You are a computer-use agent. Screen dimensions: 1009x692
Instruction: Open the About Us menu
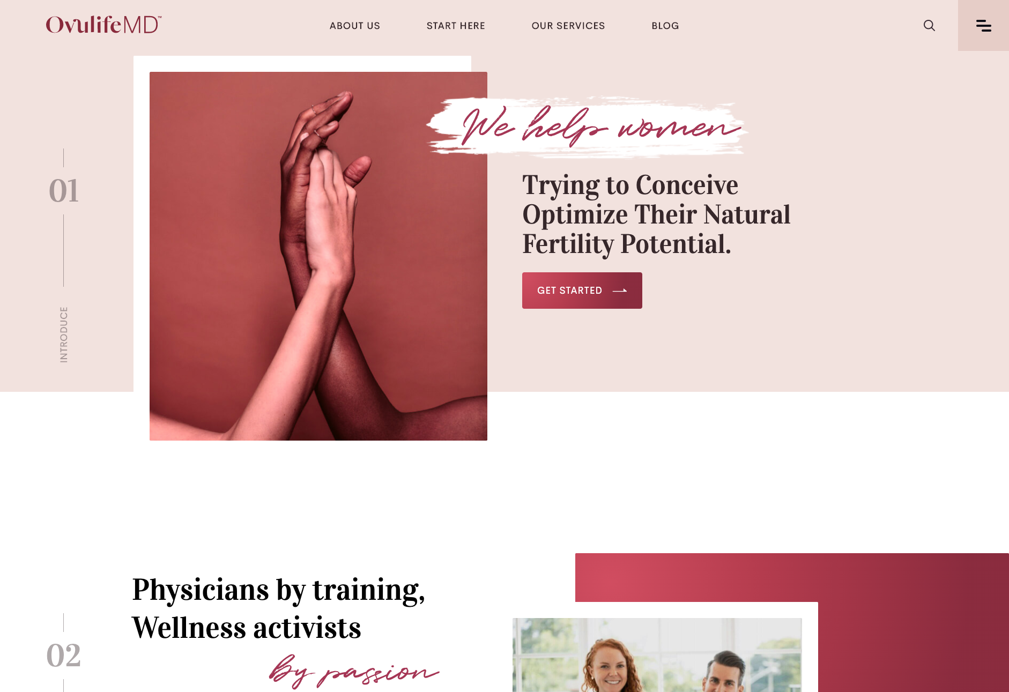(355, 26)
